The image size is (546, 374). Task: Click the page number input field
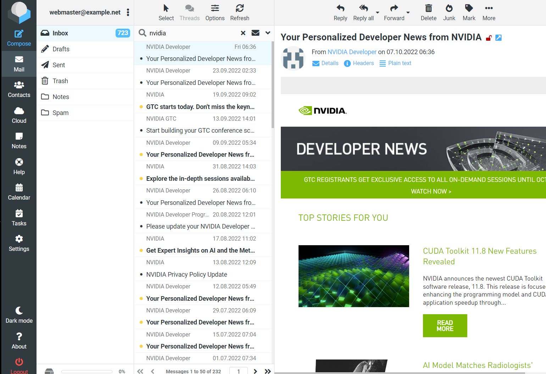(x=238, y=371)
